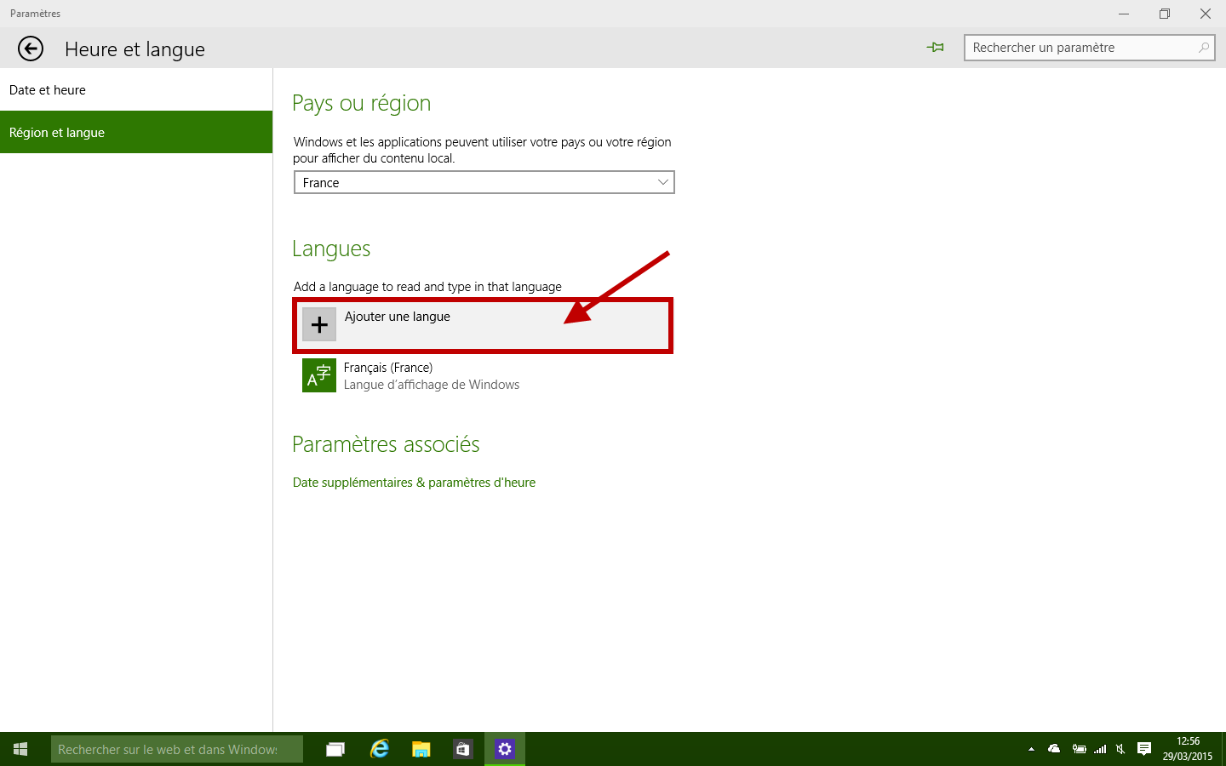Image resolution: width=1226 pixels, height=766 pixels.
Task: Open the Date et heure section
Action: (x=136, y=89)
